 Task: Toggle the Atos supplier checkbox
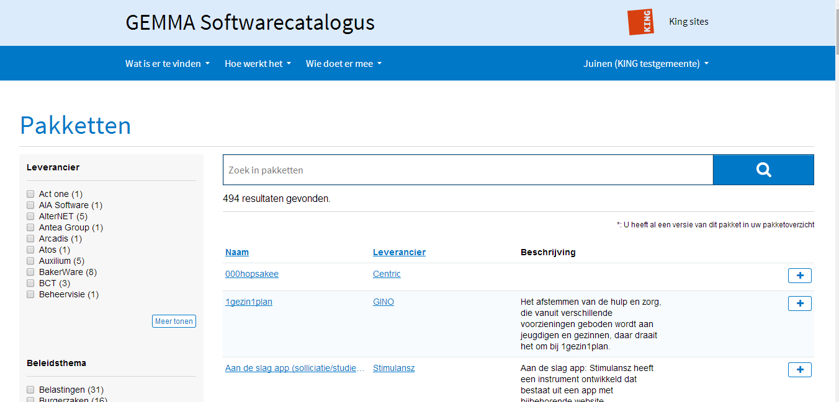(30, 250)
